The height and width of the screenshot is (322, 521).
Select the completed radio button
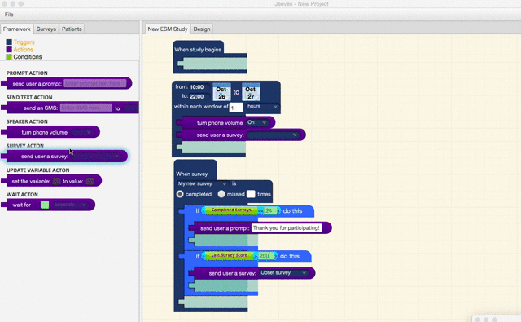click(180, 194)
